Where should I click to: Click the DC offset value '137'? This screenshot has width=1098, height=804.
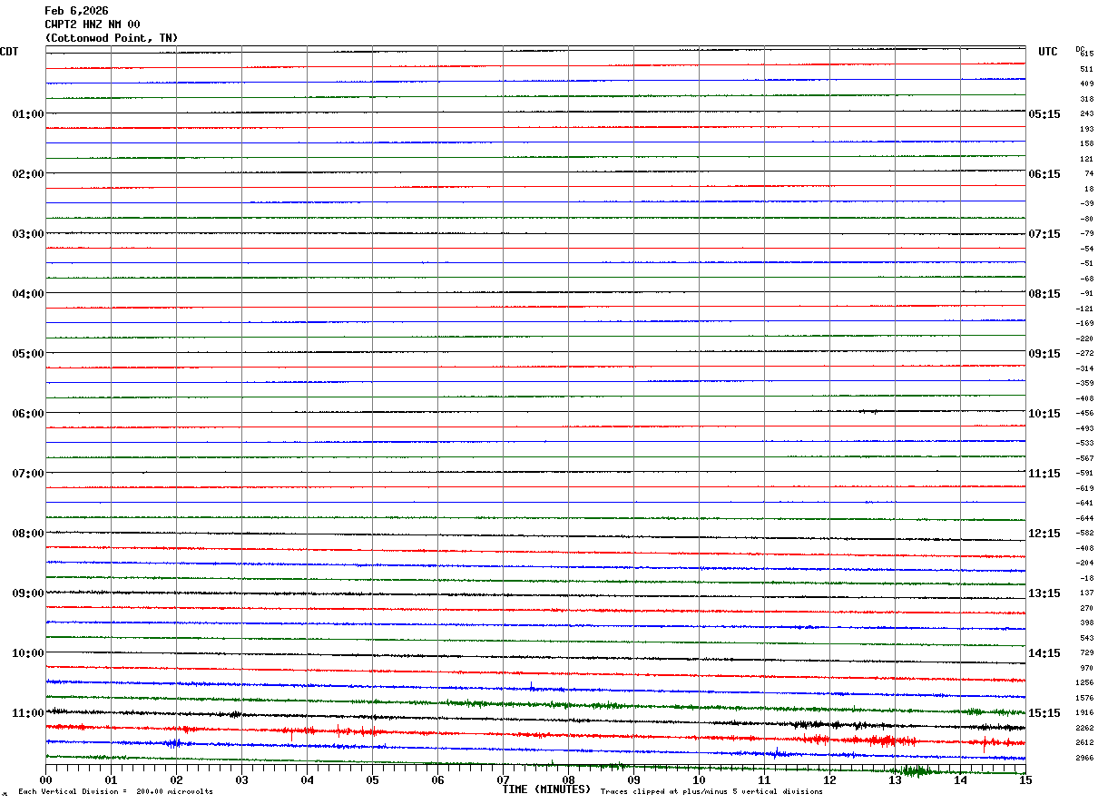point(1086,593)
